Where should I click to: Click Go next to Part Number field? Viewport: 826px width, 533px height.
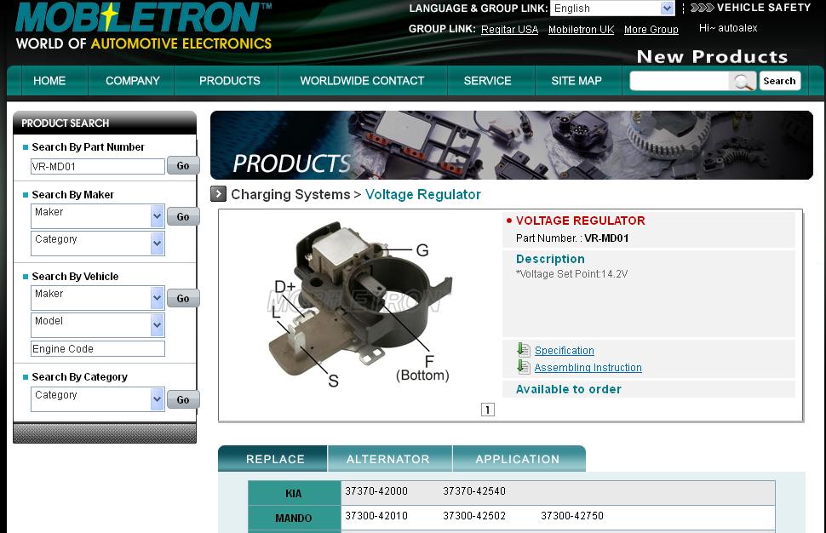tap(183, 166)
